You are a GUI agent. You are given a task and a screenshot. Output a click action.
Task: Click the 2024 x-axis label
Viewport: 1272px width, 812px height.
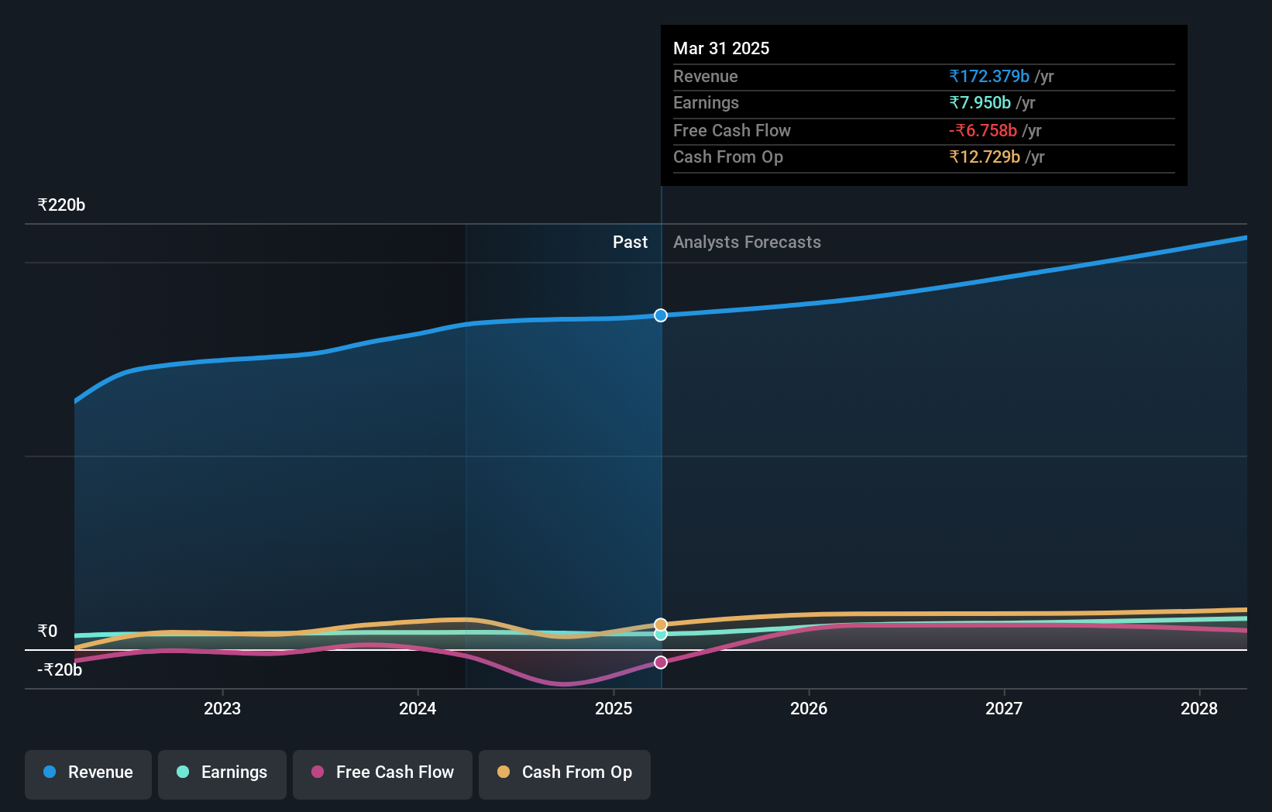tap(418, 708)
